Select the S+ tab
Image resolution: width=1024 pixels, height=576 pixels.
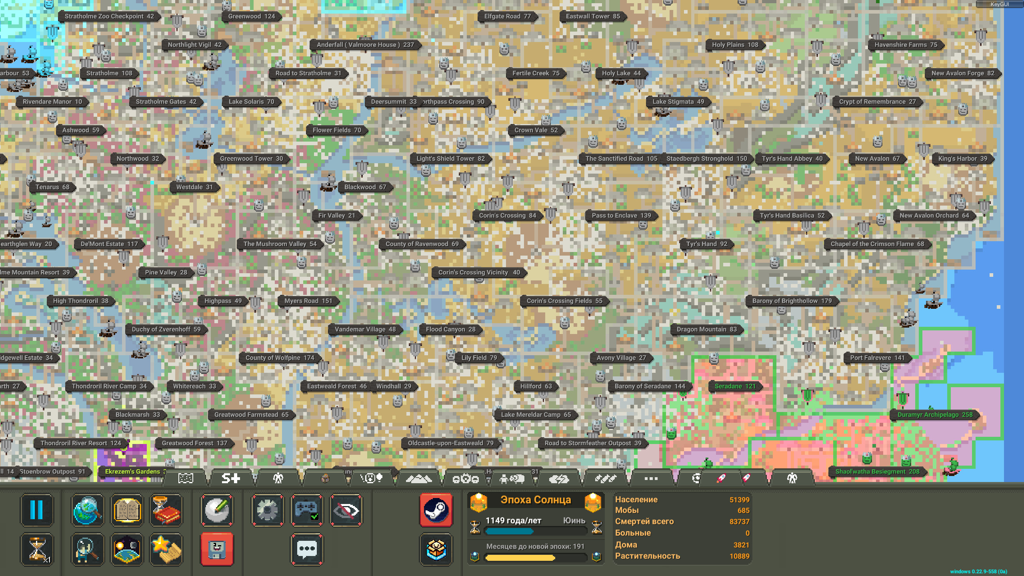pos(231,478)
